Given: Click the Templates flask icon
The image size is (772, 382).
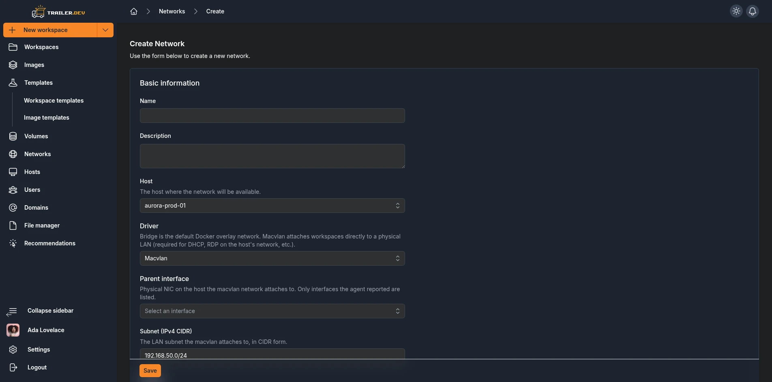Looking at the screenshot, I should 13,83.
